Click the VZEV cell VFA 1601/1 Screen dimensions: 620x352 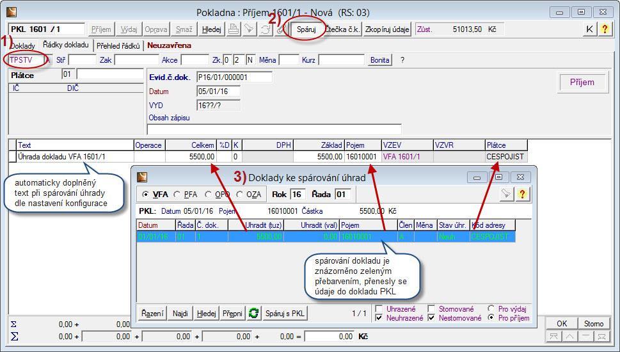pos(408,157)
